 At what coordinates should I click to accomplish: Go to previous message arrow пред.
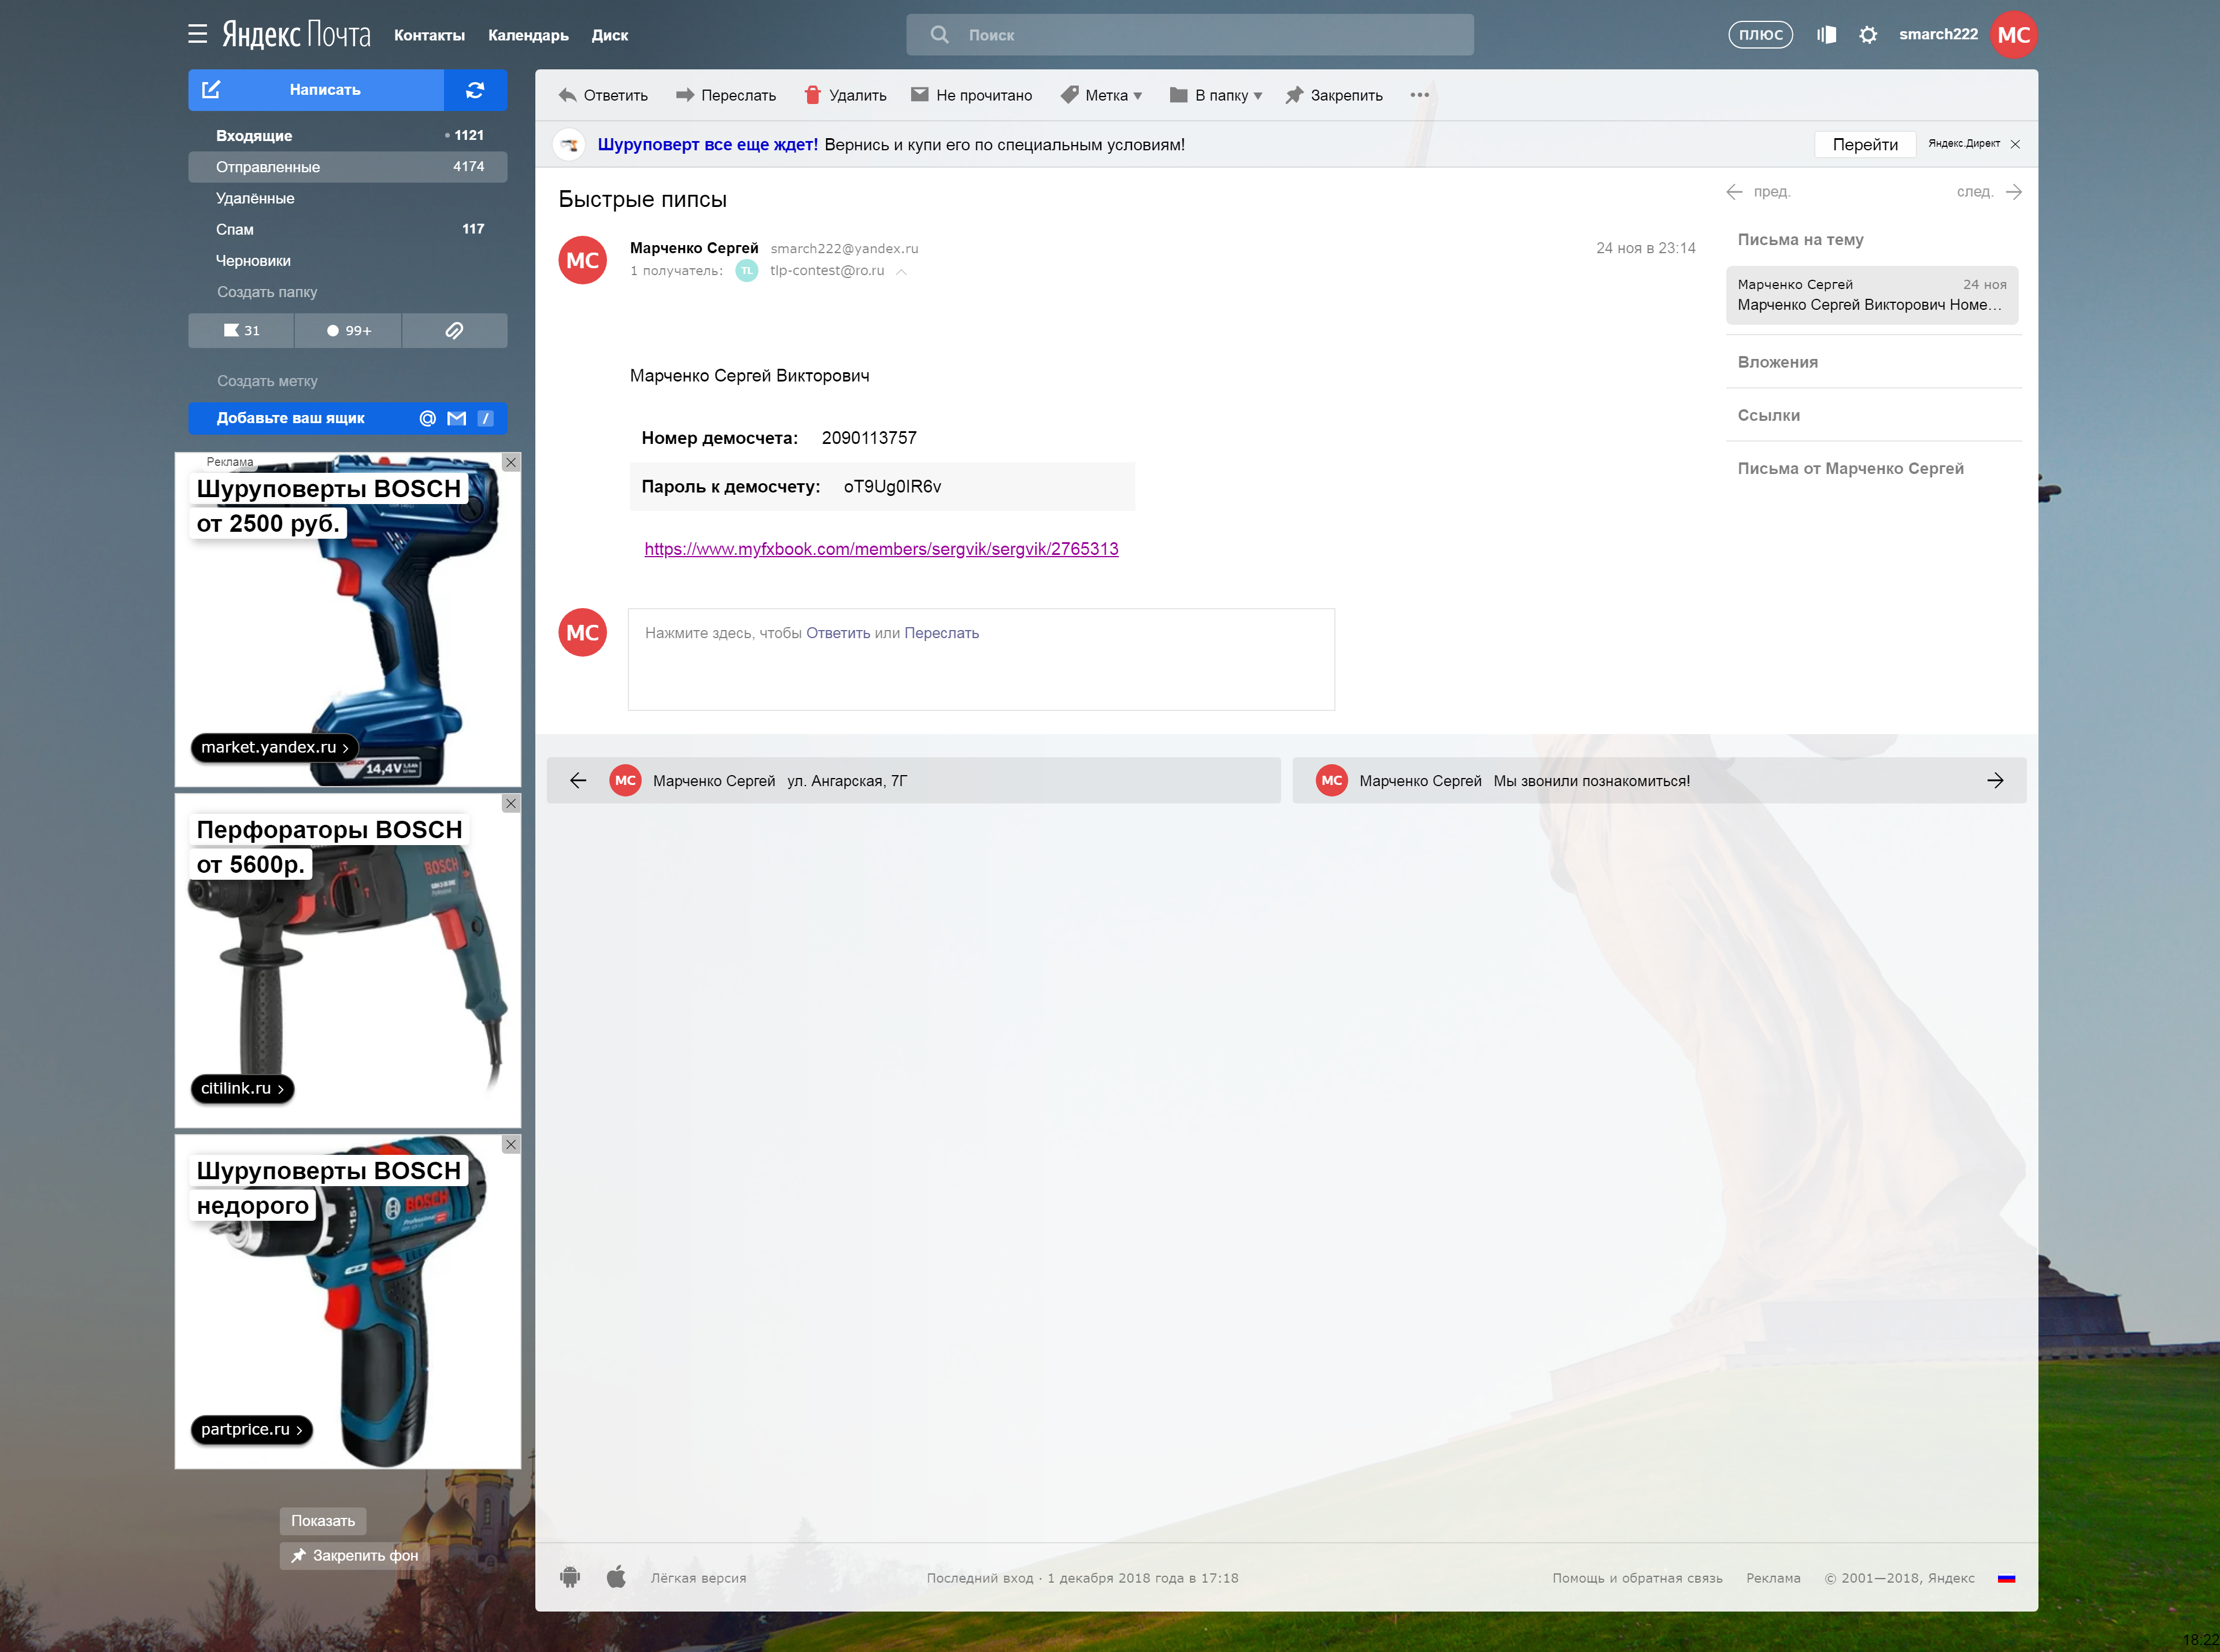[x=1758, y=192]
